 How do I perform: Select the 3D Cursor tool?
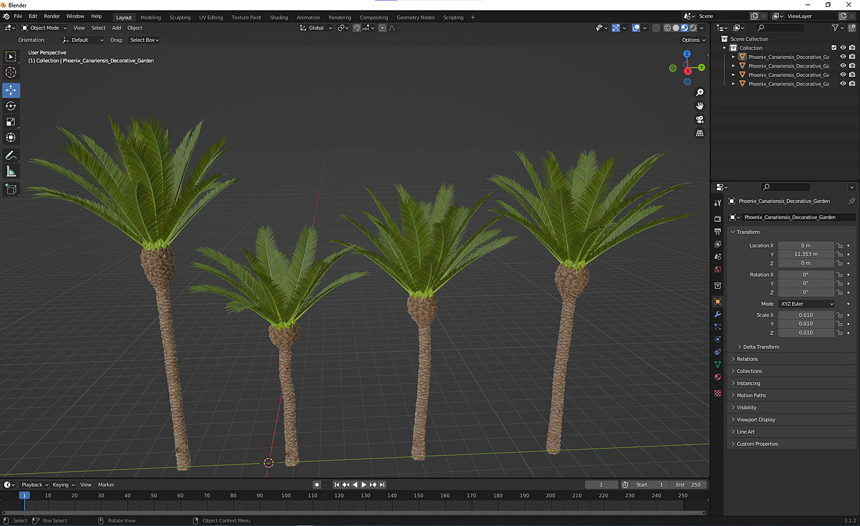pos(11,72)
